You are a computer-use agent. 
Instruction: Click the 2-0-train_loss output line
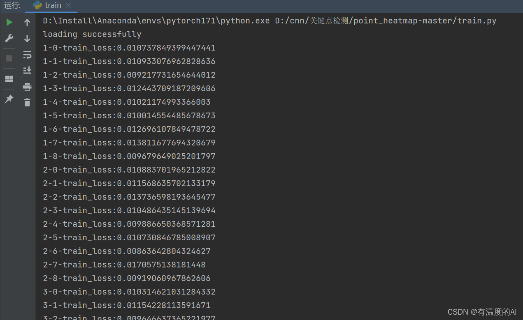[129, 170]
